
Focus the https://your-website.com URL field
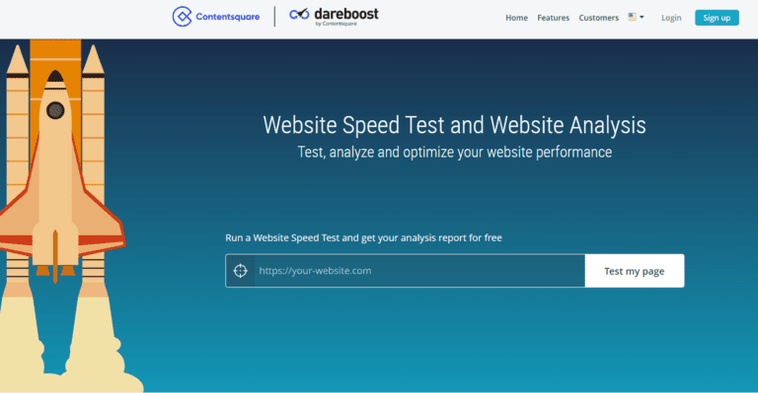(x=419, y=271)
